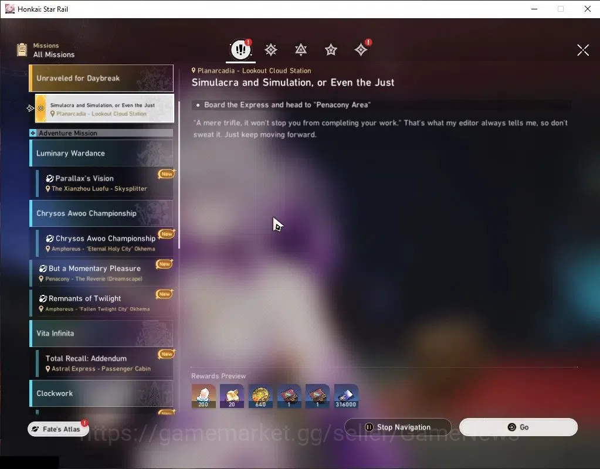Click the Board the Express objective line
600x469 pixels.
coord(381,105)
